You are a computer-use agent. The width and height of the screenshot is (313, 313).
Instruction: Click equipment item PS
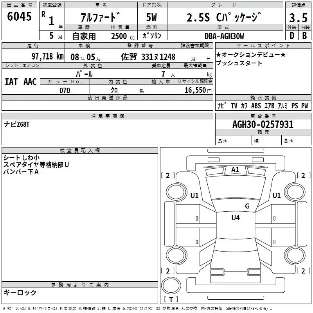[295, 106]
